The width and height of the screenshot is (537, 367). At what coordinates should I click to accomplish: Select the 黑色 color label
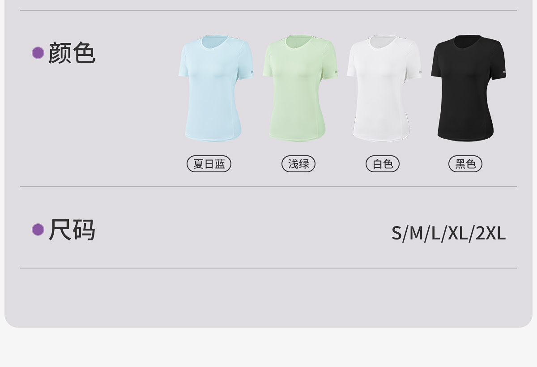point(465,164)
